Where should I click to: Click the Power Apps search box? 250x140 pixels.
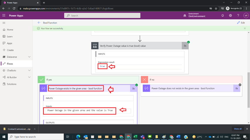(102, 16)
